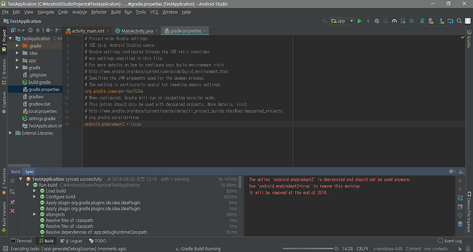The height and width of the screenshot is (252, 473).
Task: Click the Make Project hammer icon
Action: tap(325, 21)
